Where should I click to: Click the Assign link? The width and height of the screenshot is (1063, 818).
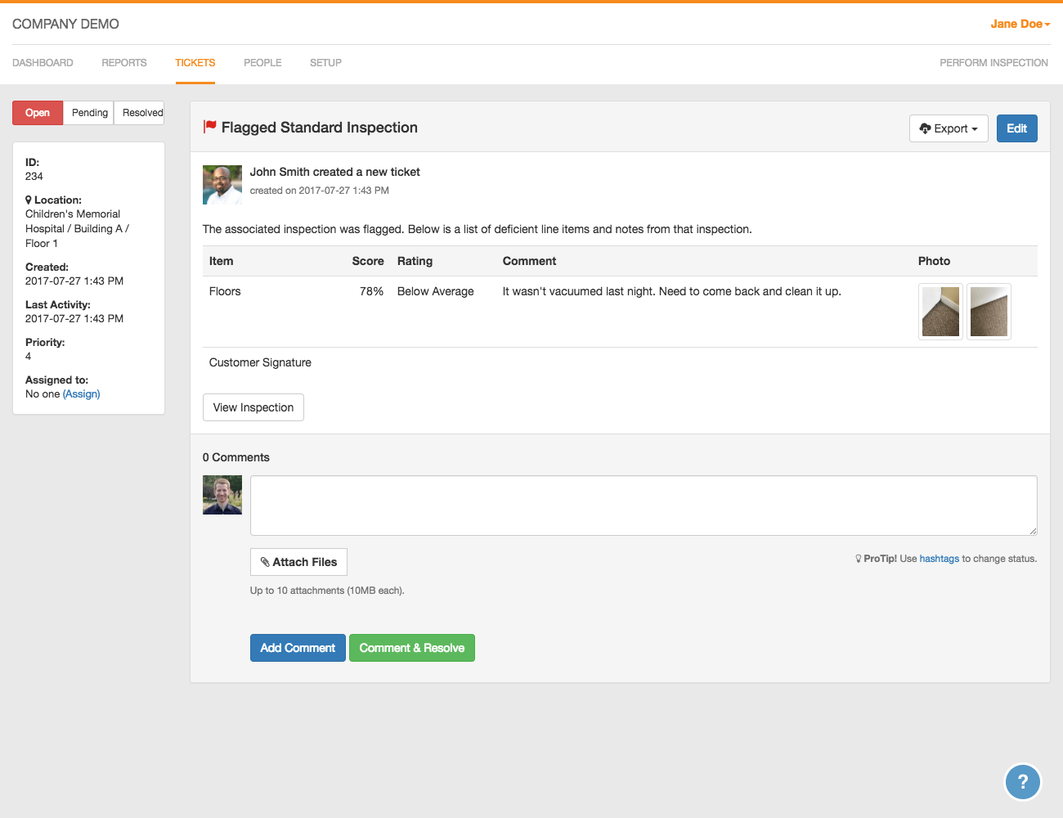82,394
